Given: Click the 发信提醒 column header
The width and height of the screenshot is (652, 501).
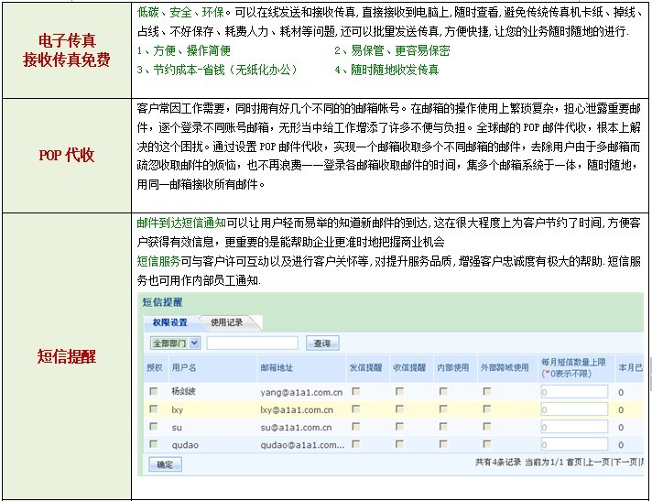Looking at the screenshot, I should (x=366, y=367).
